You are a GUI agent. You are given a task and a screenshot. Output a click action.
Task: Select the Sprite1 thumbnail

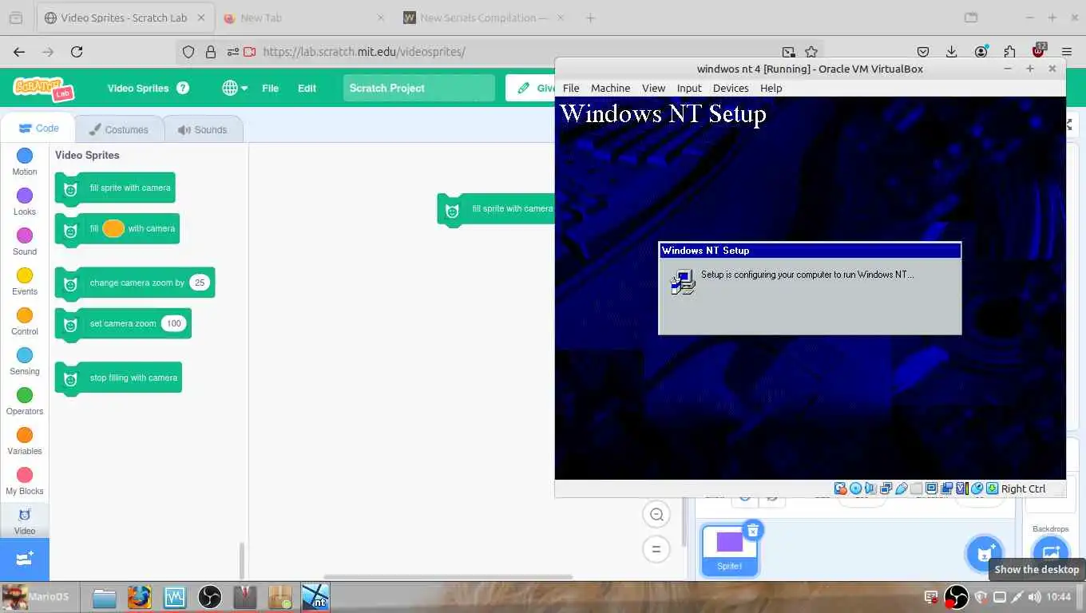coord(729,549)
